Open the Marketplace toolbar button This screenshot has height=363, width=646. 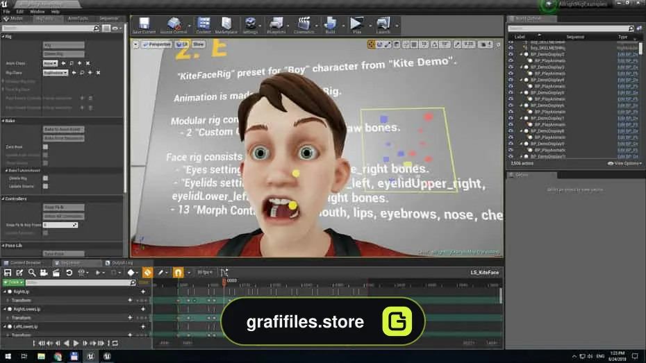226,26
